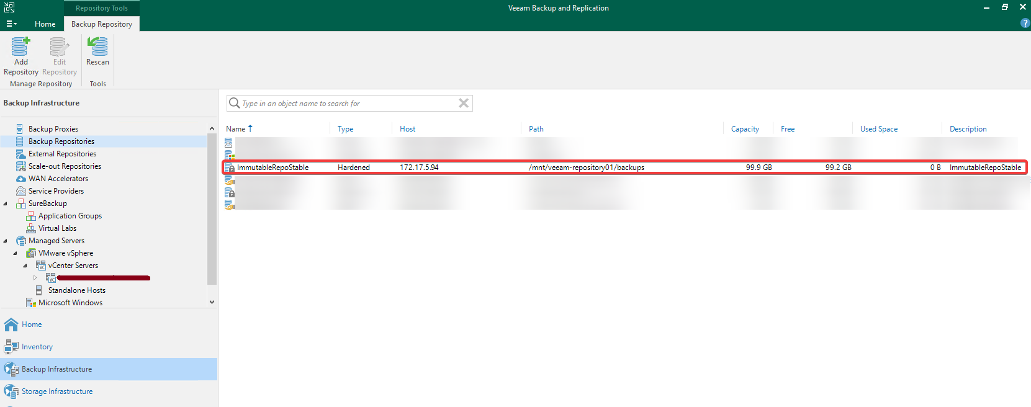The image size is (1031, 407).
Task: Click the Service Providers icon
Action: pyautogui.click(x=21, y=191)
